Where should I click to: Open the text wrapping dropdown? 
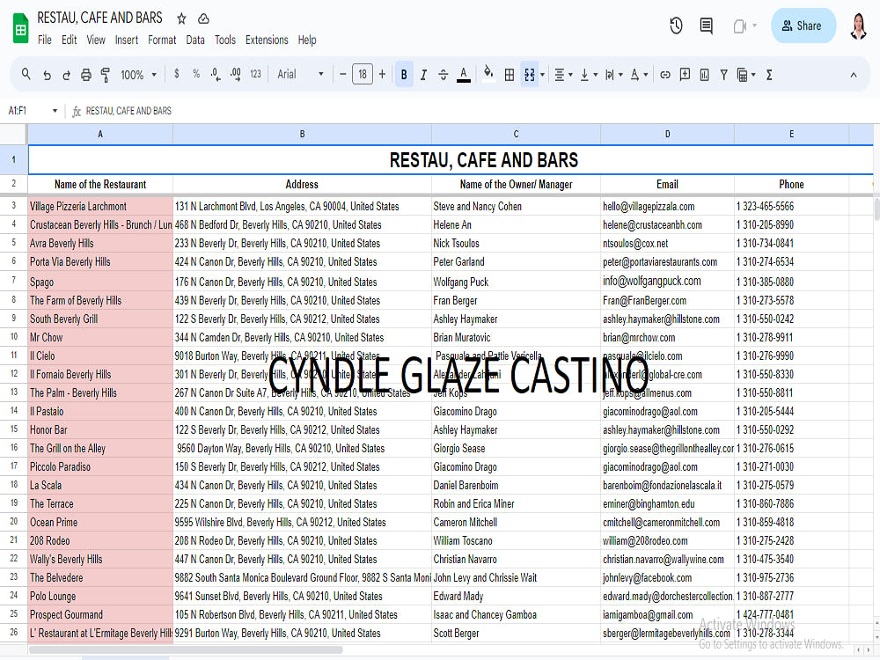pos(614,75)
